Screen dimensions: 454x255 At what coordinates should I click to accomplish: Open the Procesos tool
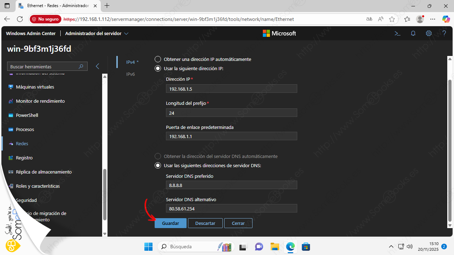pyautogui.click(x=25, y=129)
